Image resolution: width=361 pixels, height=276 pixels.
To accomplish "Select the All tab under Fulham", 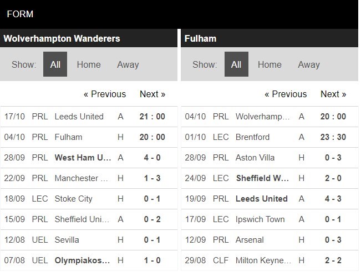I will [236, 64].
